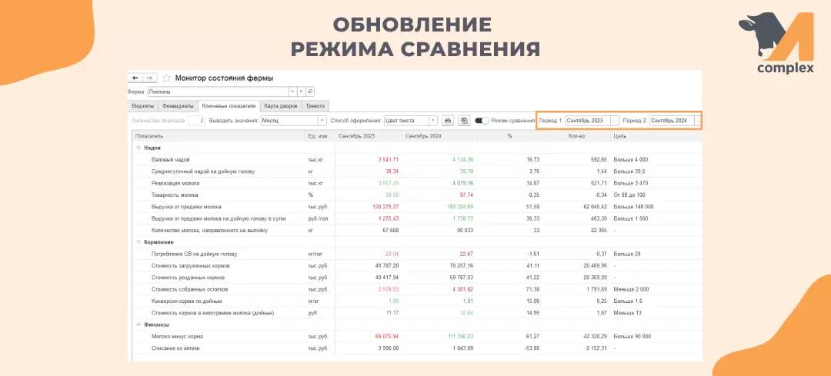Click quantity value 62 045,42

coord(595,207)
